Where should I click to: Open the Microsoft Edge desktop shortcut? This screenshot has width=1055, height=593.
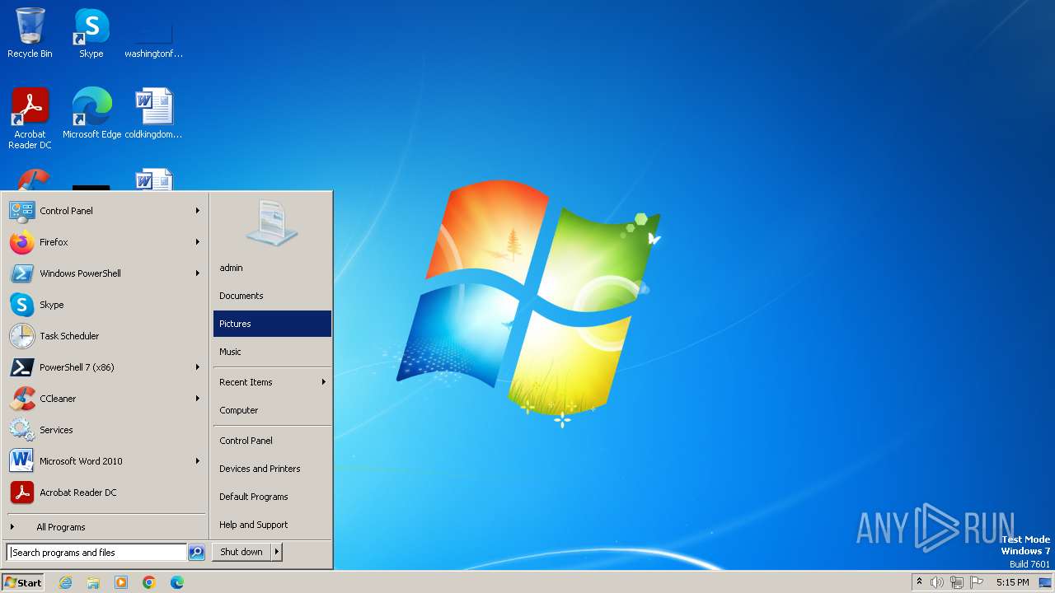91,113
